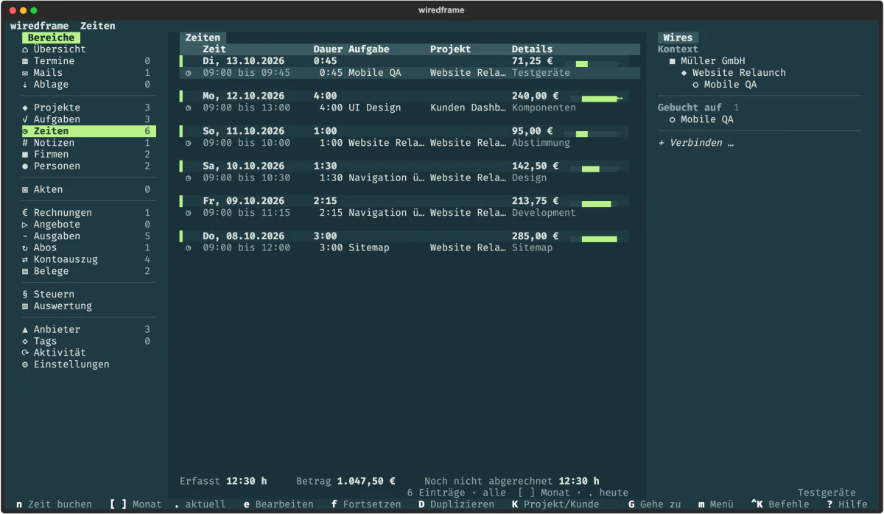Click the 'e Bearbeiten' shortcut
884x514 pixels.
click(x=278, y=504)
